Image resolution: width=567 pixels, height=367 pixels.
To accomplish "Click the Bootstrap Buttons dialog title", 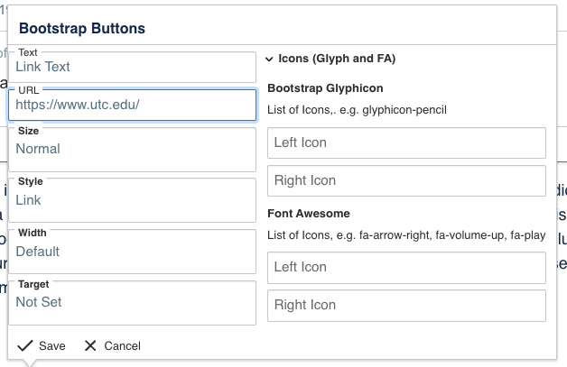I will (82, 29).
